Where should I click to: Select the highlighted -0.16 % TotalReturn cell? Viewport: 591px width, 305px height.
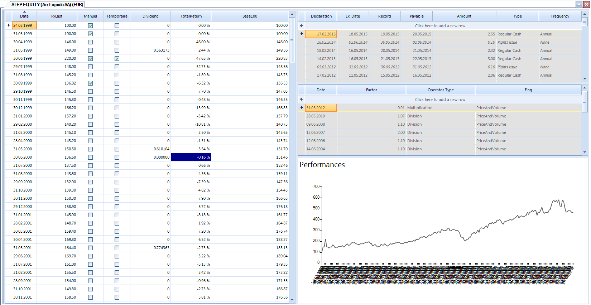(191, 157)
